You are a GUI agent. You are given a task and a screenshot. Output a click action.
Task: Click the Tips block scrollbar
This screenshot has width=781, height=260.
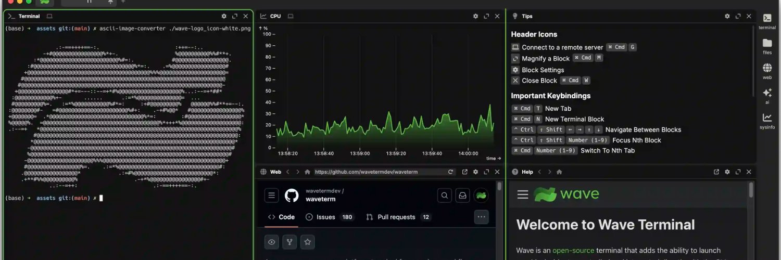coord(753,60)
